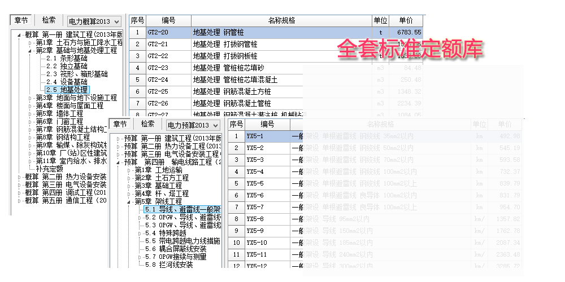Select 预算 第三册 电气设备安装工程
The height and width of the screenshot is (282, 565).
coord(172,155)
